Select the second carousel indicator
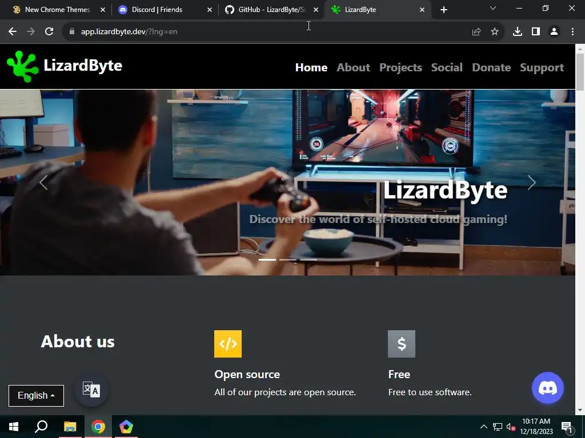The image size is (585, 438). click(x=288, y=259)
